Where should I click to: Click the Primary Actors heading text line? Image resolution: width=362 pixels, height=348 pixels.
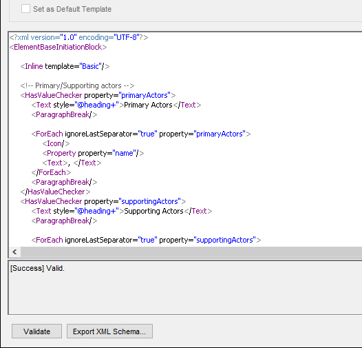click(116, 105)
